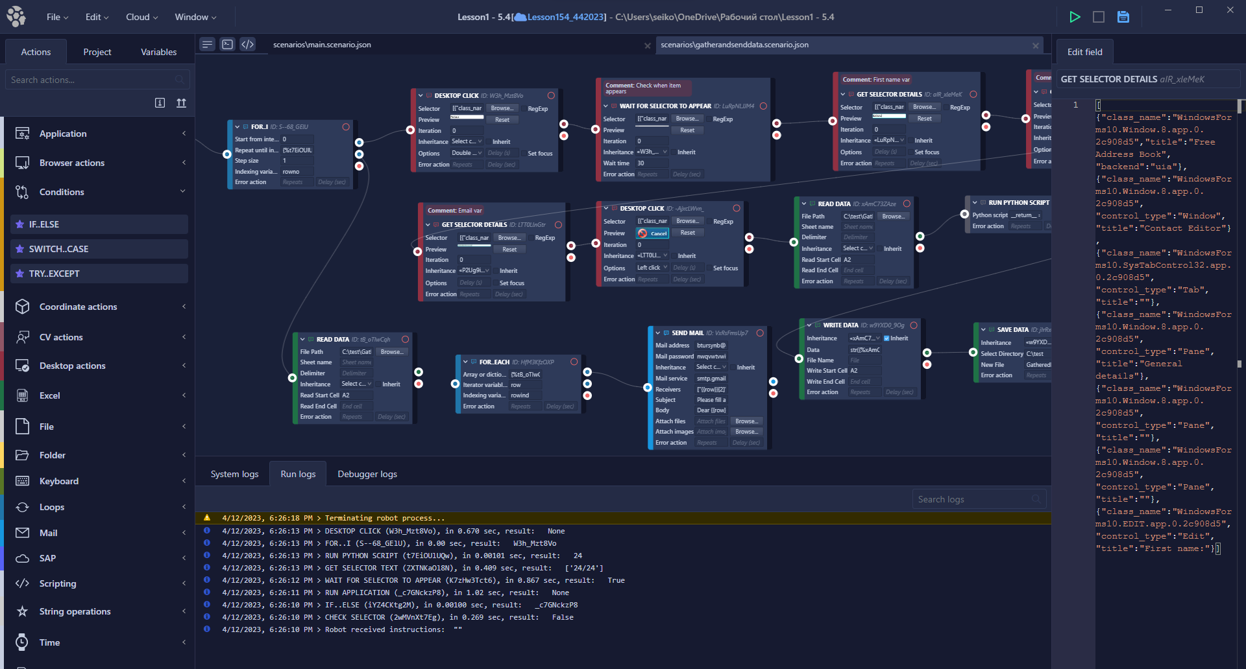Switch to code view with the </> icon
Screen dimensions: 1246x669
click(x=247, y=44)
